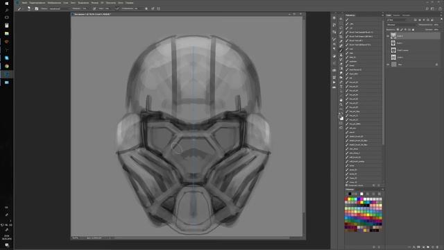Select the Eraser tool

(x=341, y=64)
